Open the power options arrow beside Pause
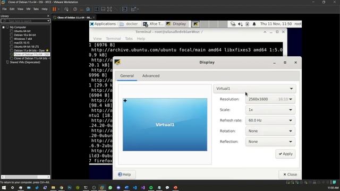 (x=58, y=9)
